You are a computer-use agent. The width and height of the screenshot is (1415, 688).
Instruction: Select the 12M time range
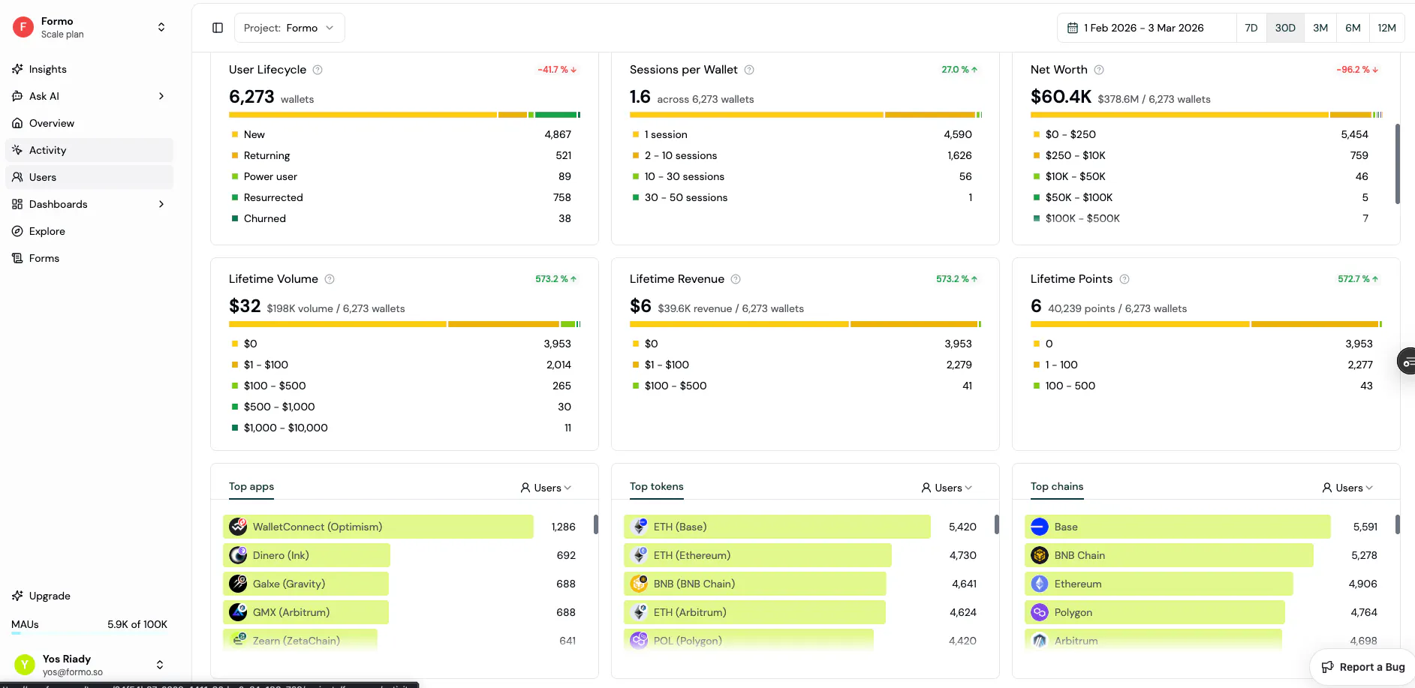tap(1386, 28)
